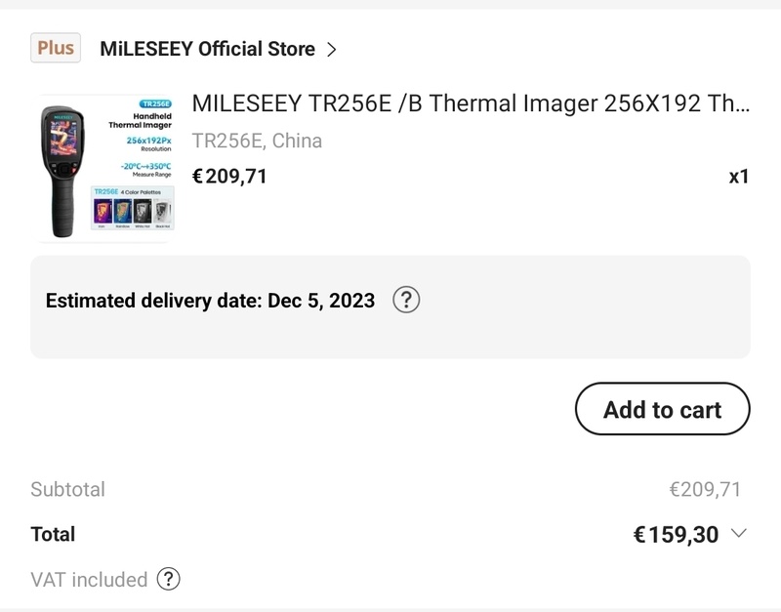This screenshot has width=781, height=612.
Task: Expand the total price breakdown arrow
Action: tap(738, 533)
